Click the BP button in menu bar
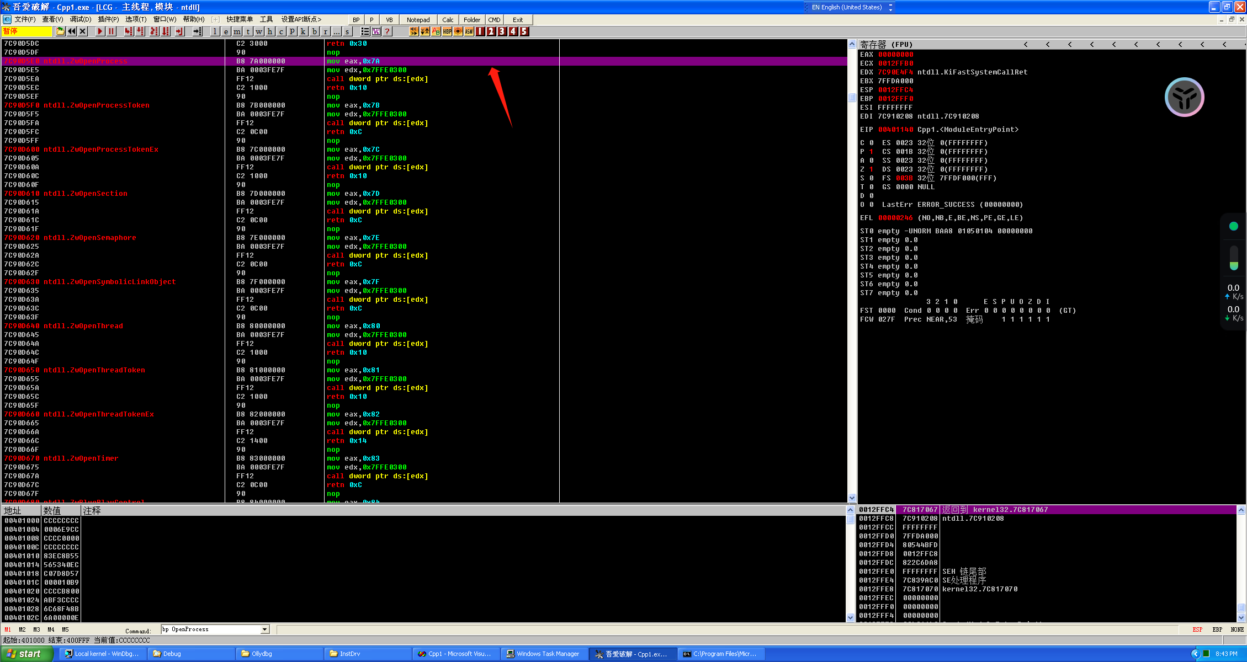The width and height of the screenshot is (1247, 662). click(356, 20)
